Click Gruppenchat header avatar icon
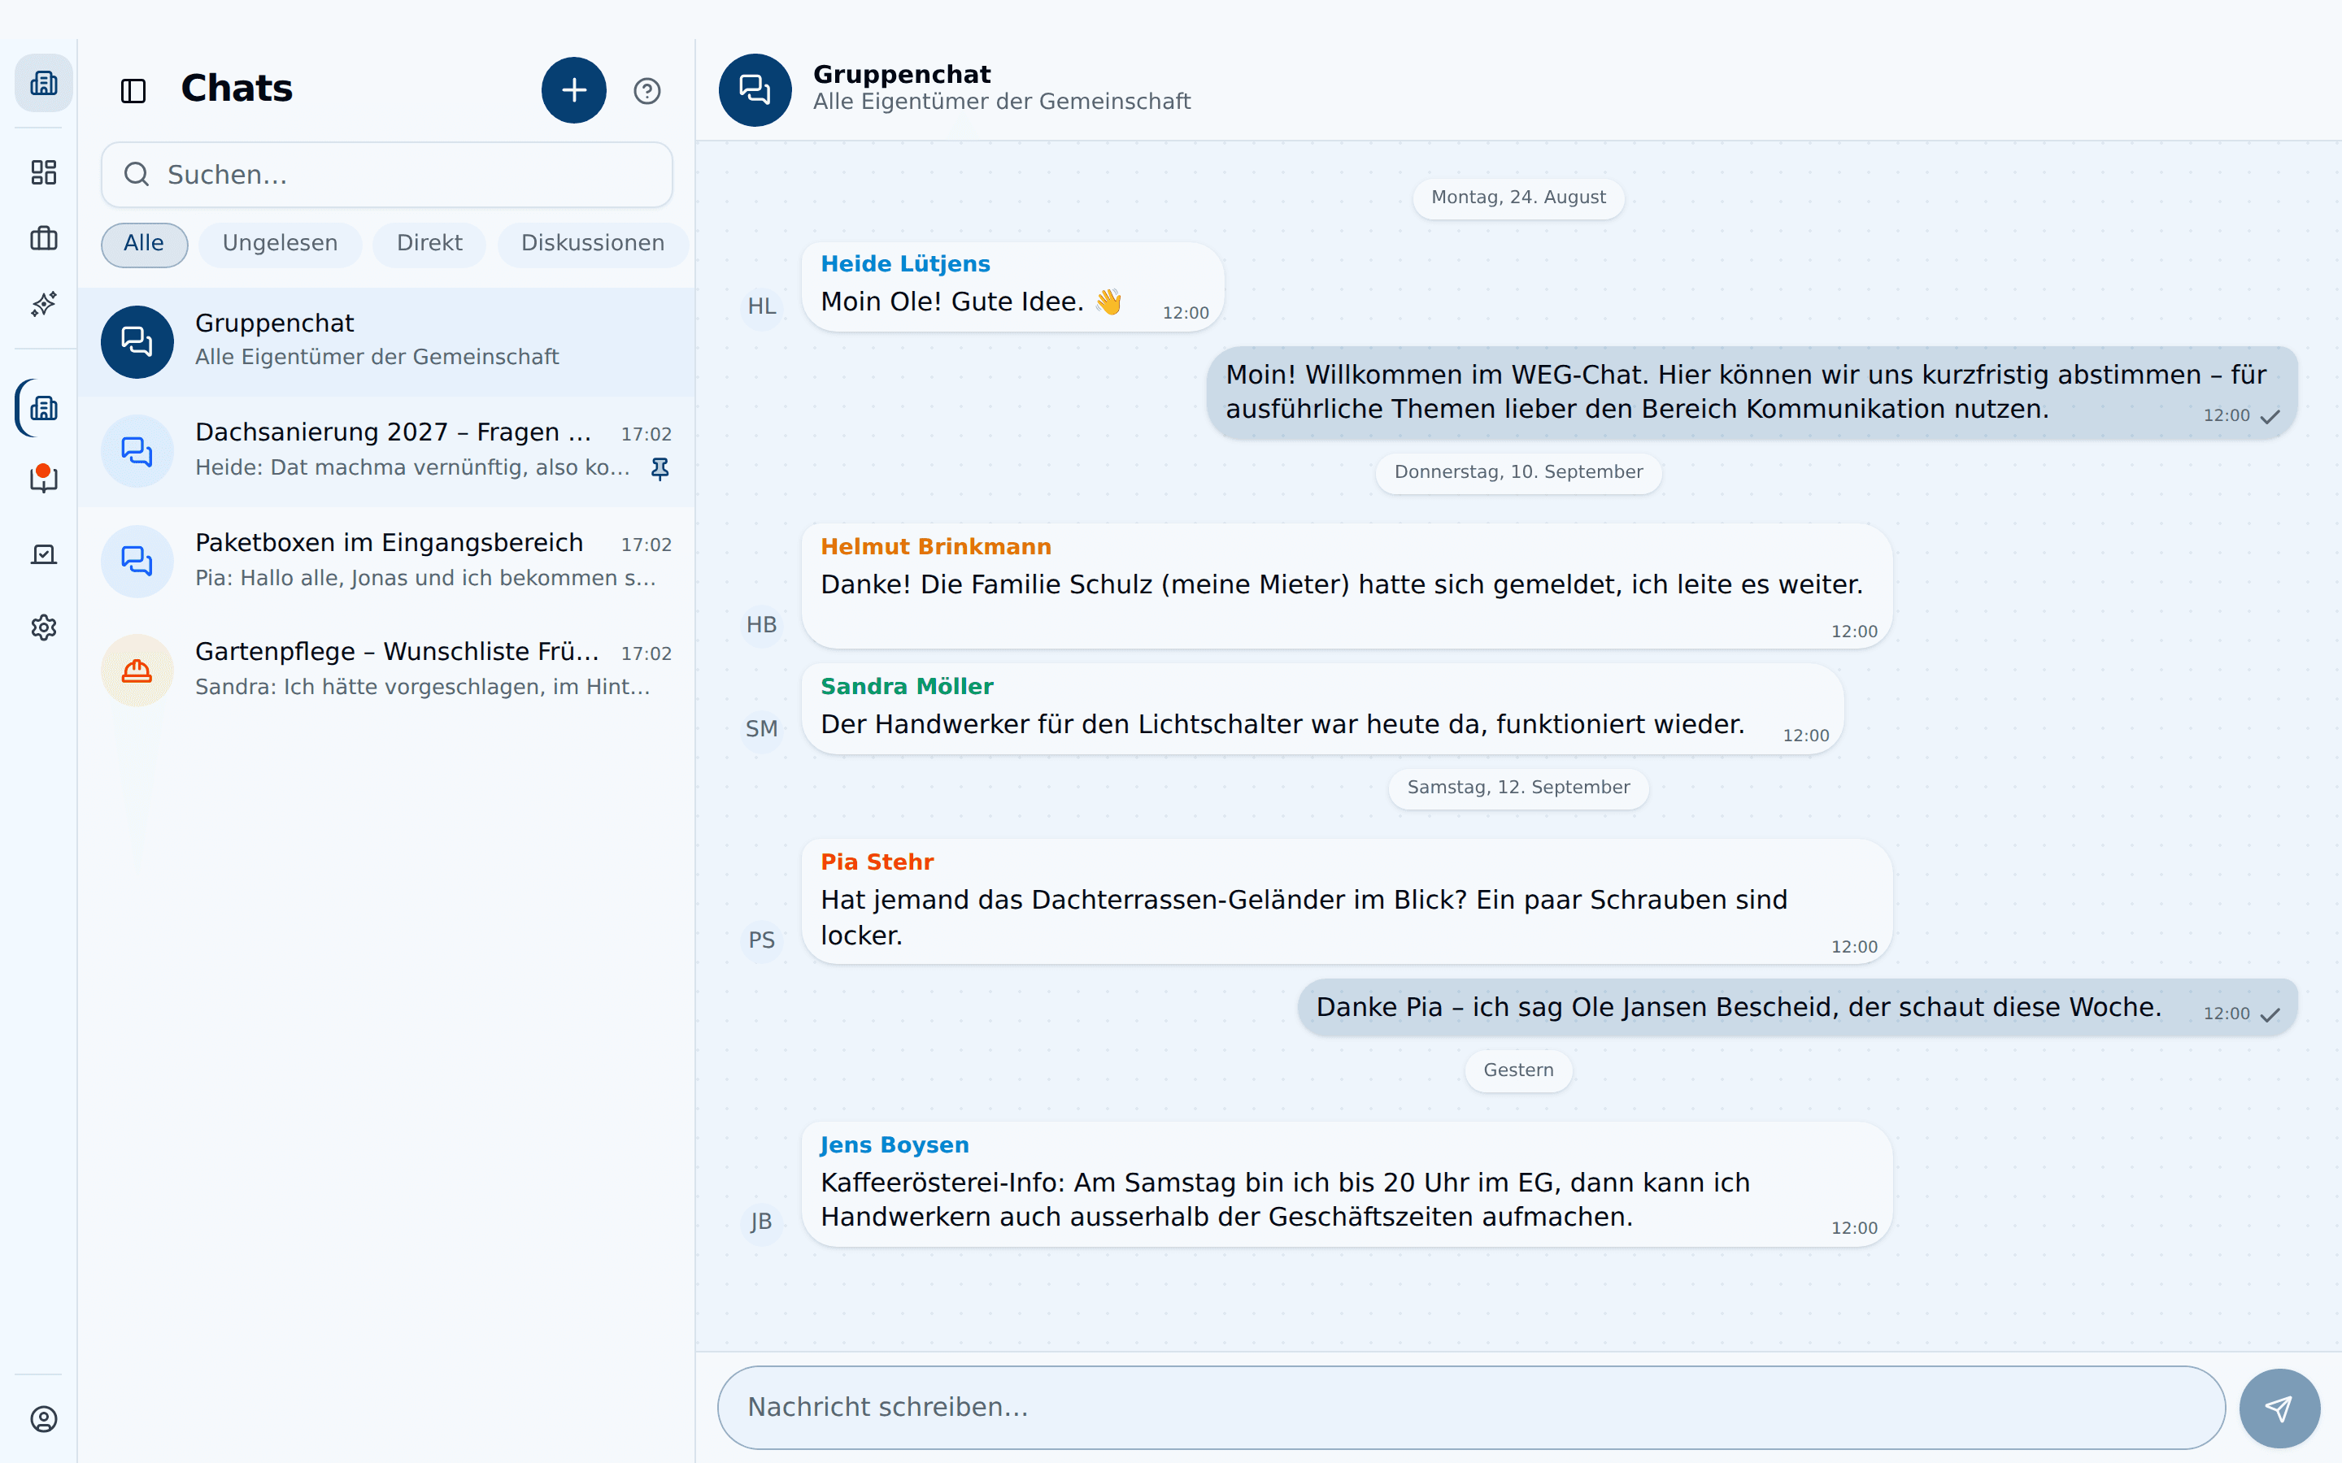 coord(755,90)
